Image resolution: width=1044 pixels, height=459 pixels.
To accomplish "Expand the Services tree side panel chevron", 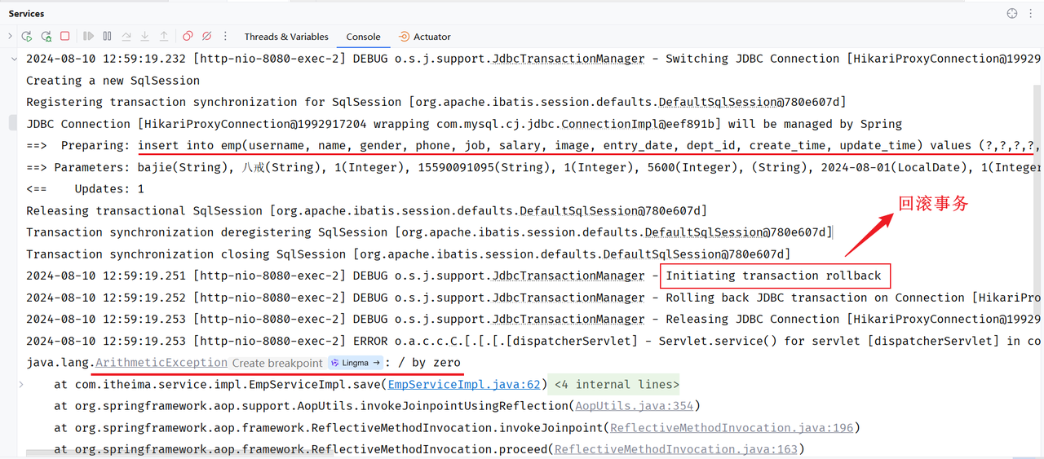I will 10,37.
